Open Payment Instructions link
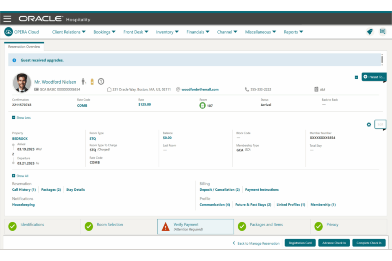Viewport: 392px width, 261px height. (262, 190)
